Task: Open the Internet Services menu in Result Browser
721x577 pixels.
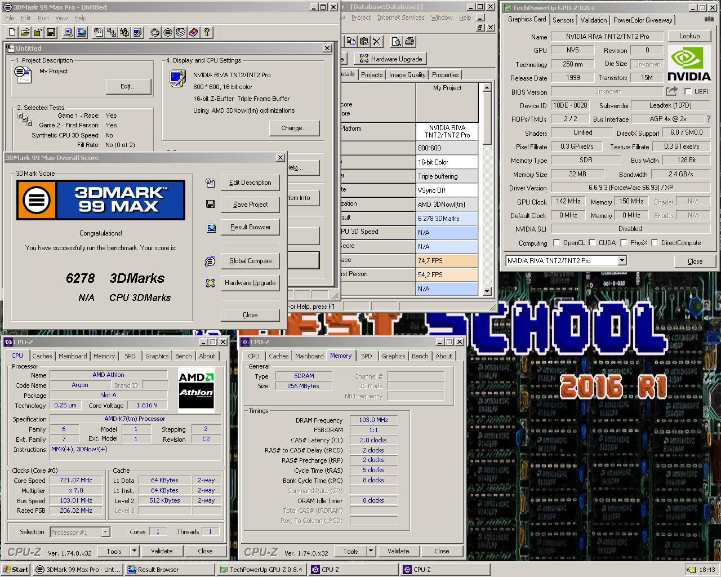Action: [401, 17]
